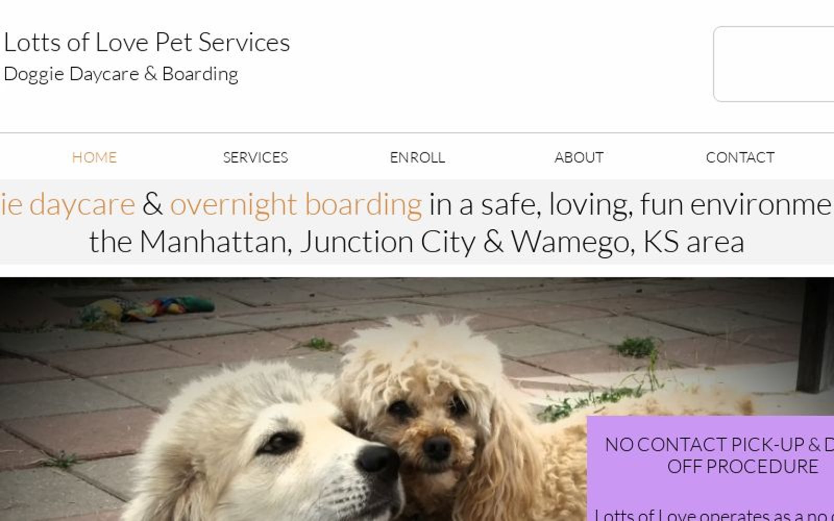This screenshot has height=521, width=834.
Task: Follow the orange overnight boarding link
Action: (296, 204)
